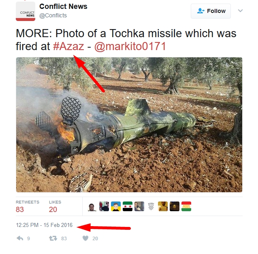The width and height of the screenshot is (258, 254).
Task: Click the Conflict News display name
Action: tap(63, 6)
